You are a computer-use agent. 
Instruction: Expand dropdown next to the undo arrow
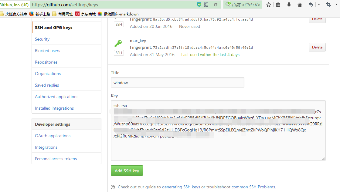click(319, 5)
